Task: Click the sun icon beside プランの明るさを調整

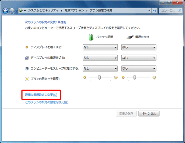Action: 27,79
